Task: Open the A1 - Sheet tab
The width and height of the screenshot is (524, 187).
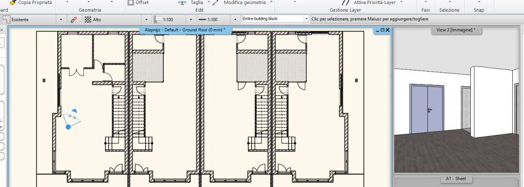Action: pyautogui.click(x=456, y=179)
